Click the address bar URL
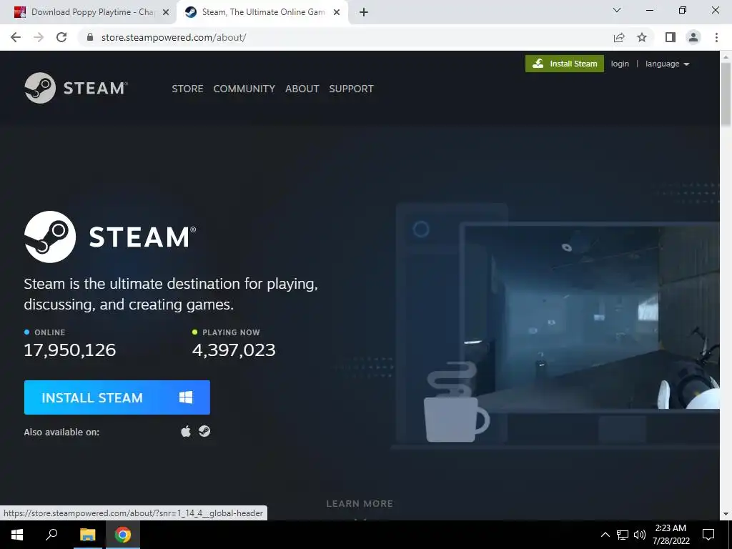The height and width of the screenshot is (549, 732). click(174, 37)
